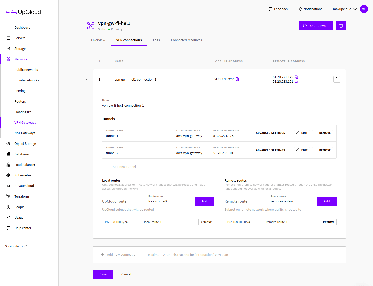Screen dimensions: 373x286
Task: View Usage statistics
Action: pos(19,217)
